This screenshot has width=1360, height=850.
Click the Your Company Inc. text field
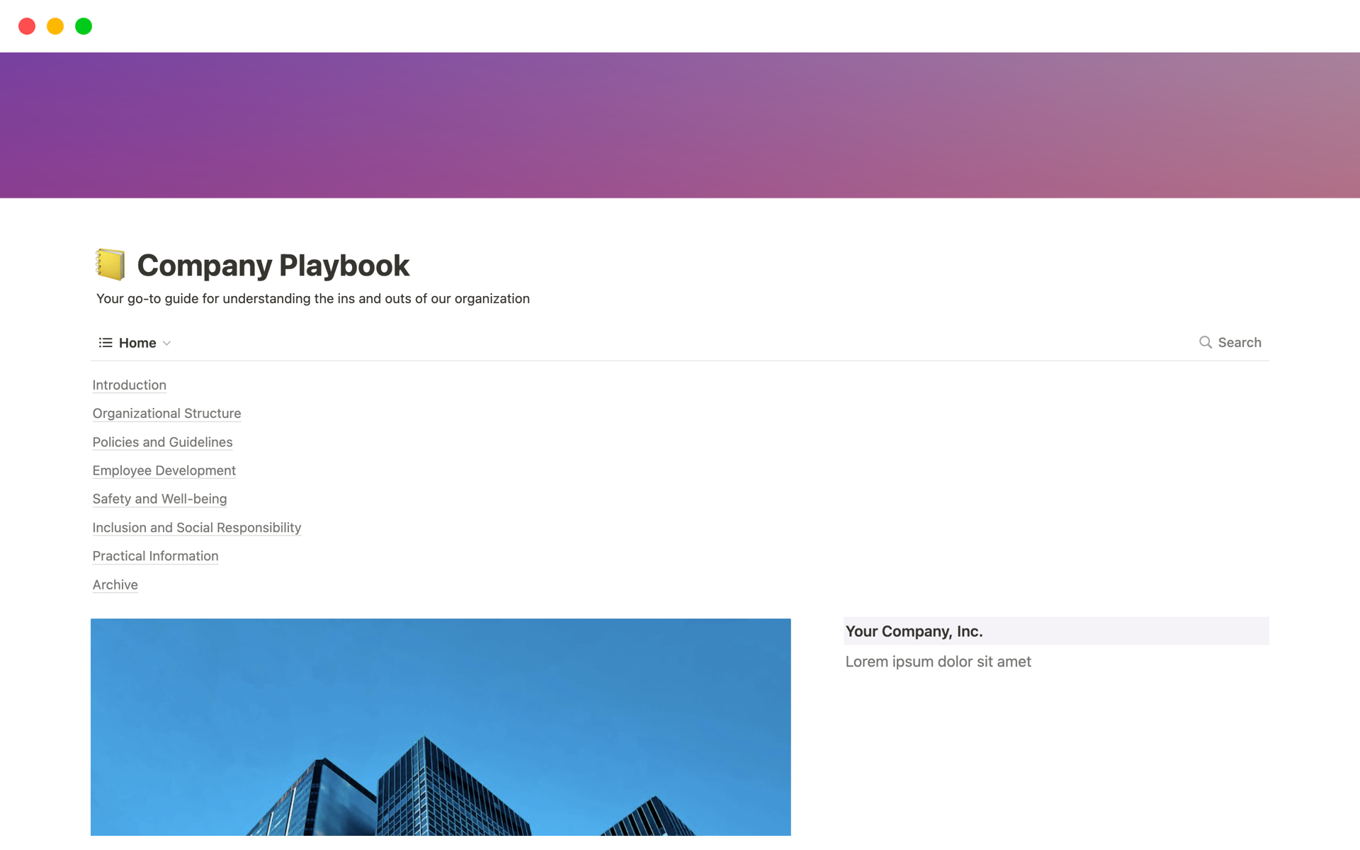click(x=915, y=630)
